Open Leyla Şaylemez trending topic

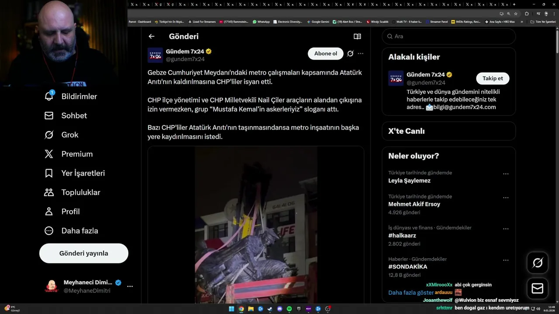(x=409, y=181)
